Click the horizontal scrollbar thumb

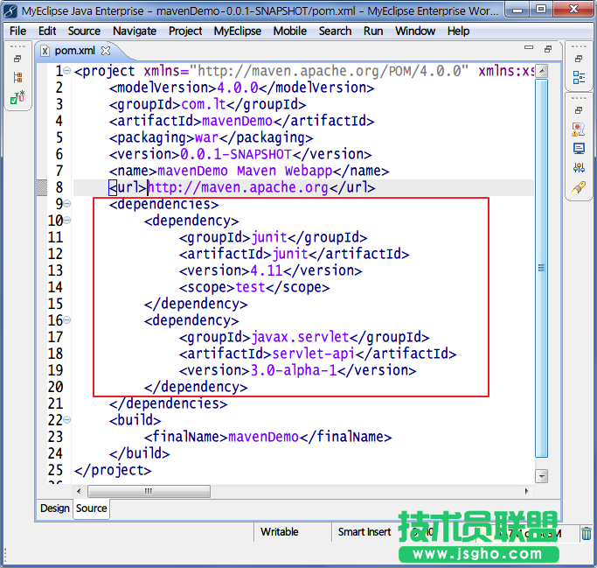point(149,491)
